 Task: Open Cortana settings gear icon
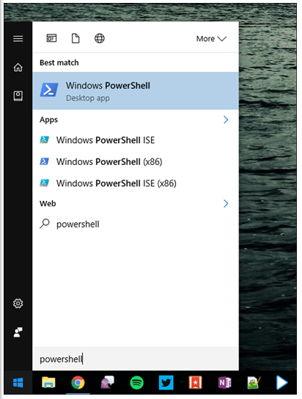coord(18,304)
